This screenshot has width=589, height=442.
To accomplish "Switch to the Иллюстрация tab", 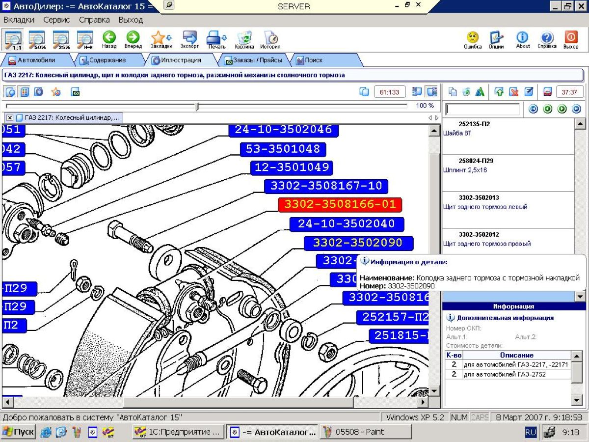I will 182,60.
